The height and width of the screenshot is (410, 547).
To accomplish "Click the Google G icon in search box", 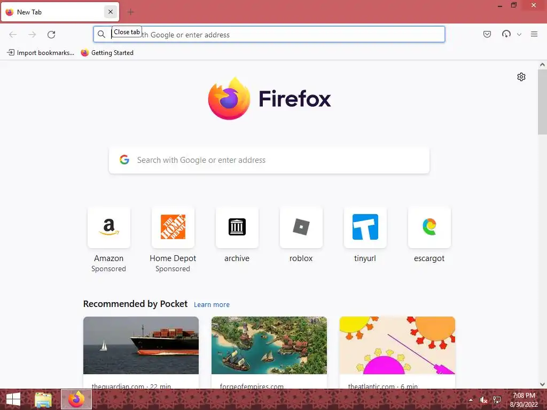I will (x=124, y=160).
